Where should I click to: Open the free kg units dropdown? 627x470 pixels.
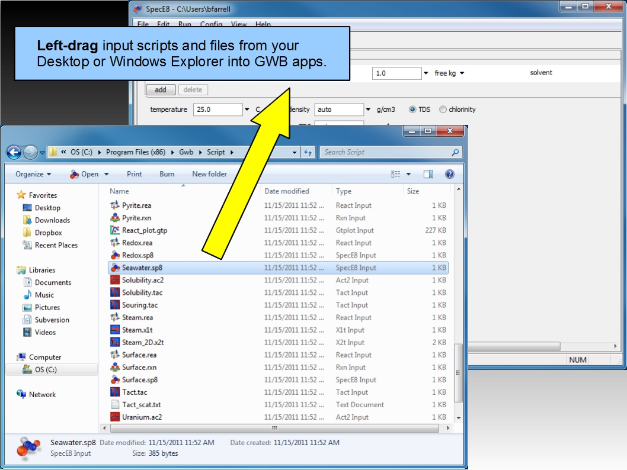pyautogui.click(x=462, y=73)
